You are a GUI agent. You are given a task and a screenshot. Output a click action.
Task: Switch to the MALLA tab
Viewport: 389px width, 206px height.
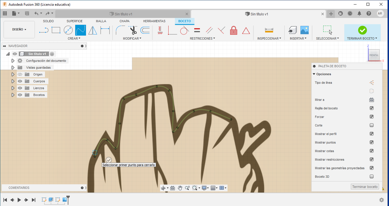[x=101, y=21]
